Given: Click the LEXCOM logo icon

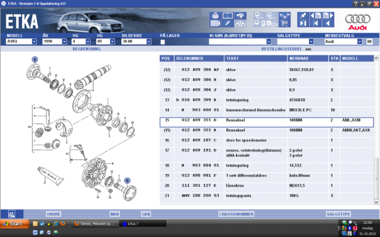Looking at the screenshot, I should tap(11, 214).
